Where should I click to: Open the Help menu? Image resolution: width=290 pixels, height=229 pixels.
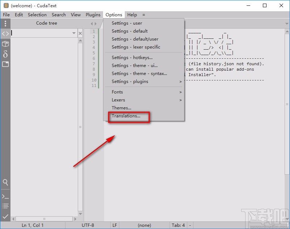132,14
